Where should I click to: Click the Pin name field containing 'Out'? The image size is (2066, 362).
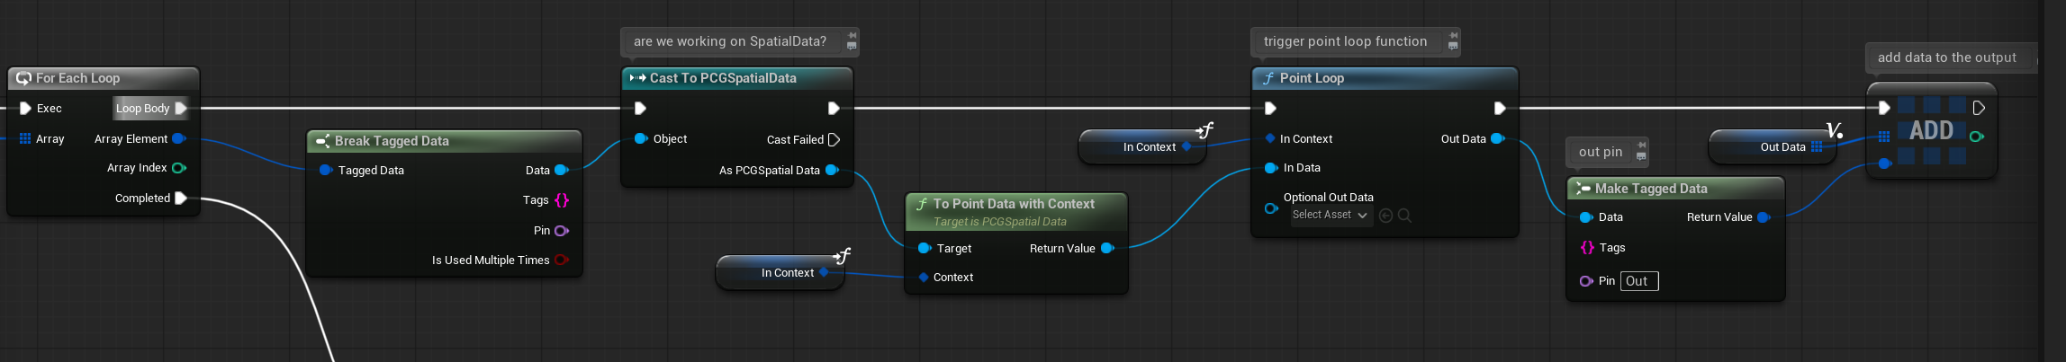point(1638,281)
